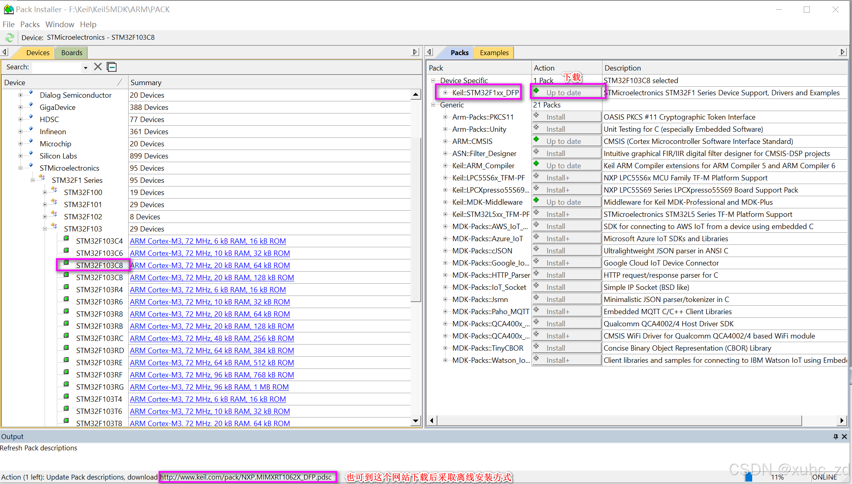
Task: Switch to the Examples tab
Action: pos(494,53)
